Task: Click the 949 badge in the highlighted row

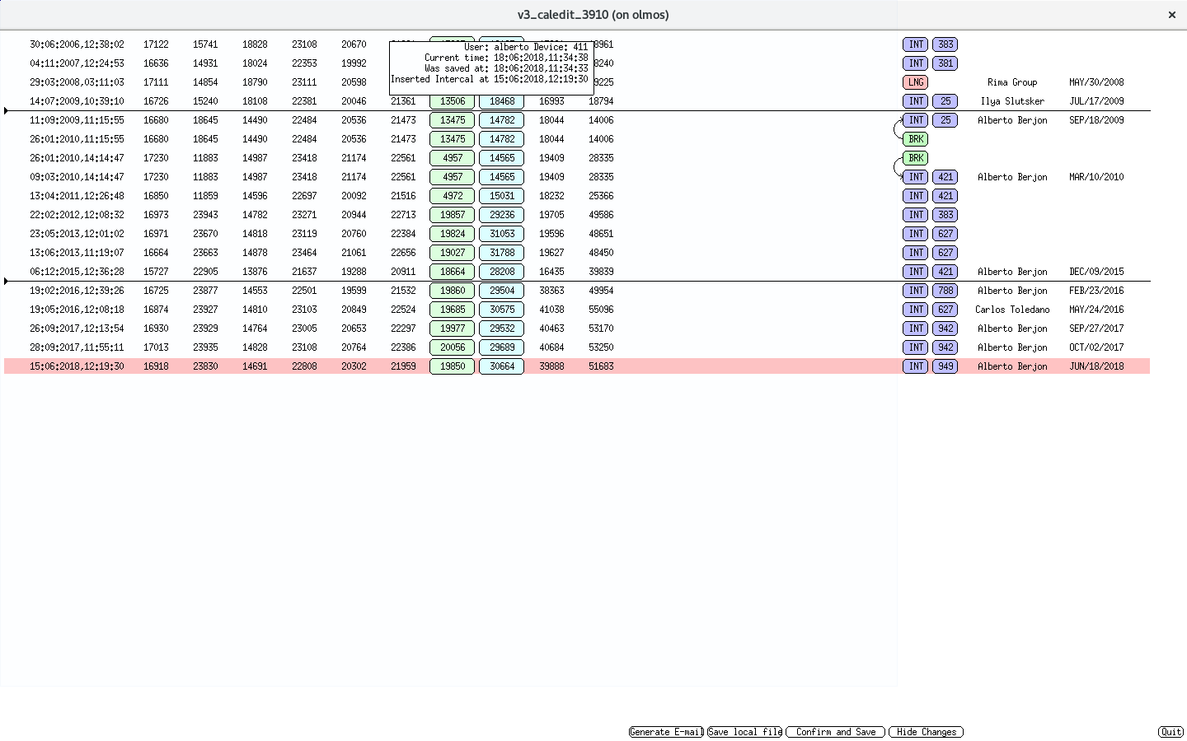Action: coord(945,366)
